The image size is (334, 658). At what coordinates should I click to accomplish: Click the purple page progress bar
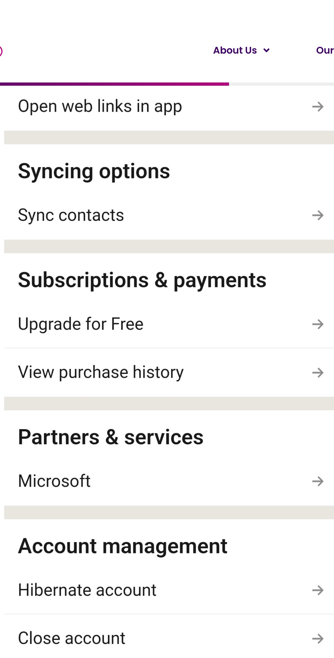click(114, 84)
